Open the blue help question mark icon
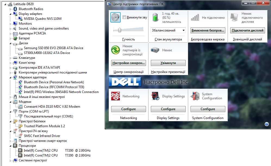The image size is (271, 166). 267,124
